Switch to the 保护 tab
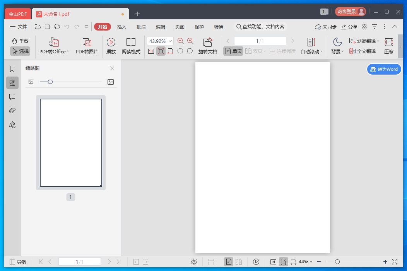The image size is (407, 271). pyautogui.click(x=199, y=27)
